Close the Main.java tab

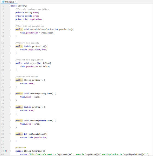pos(16,2)
